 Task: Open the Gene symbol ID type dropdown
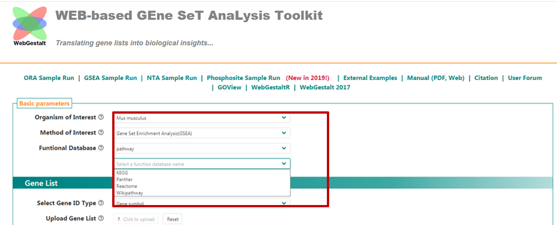(x=202, y=203)
